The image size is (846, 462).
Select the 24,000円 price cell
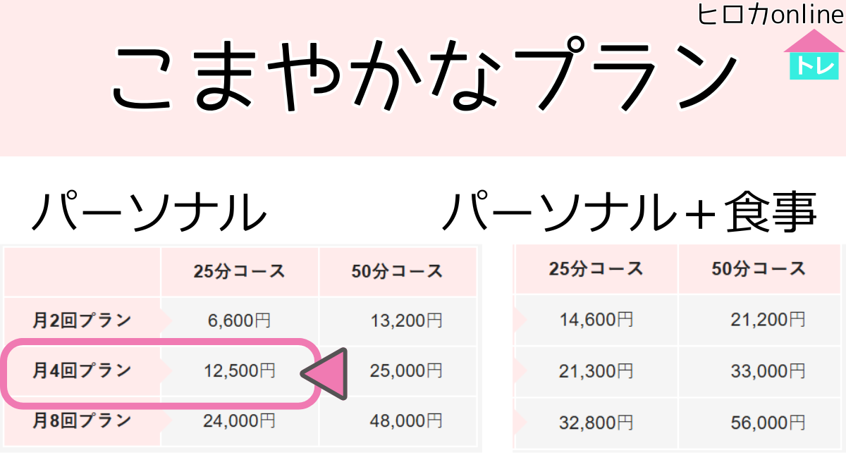[240, 421]
